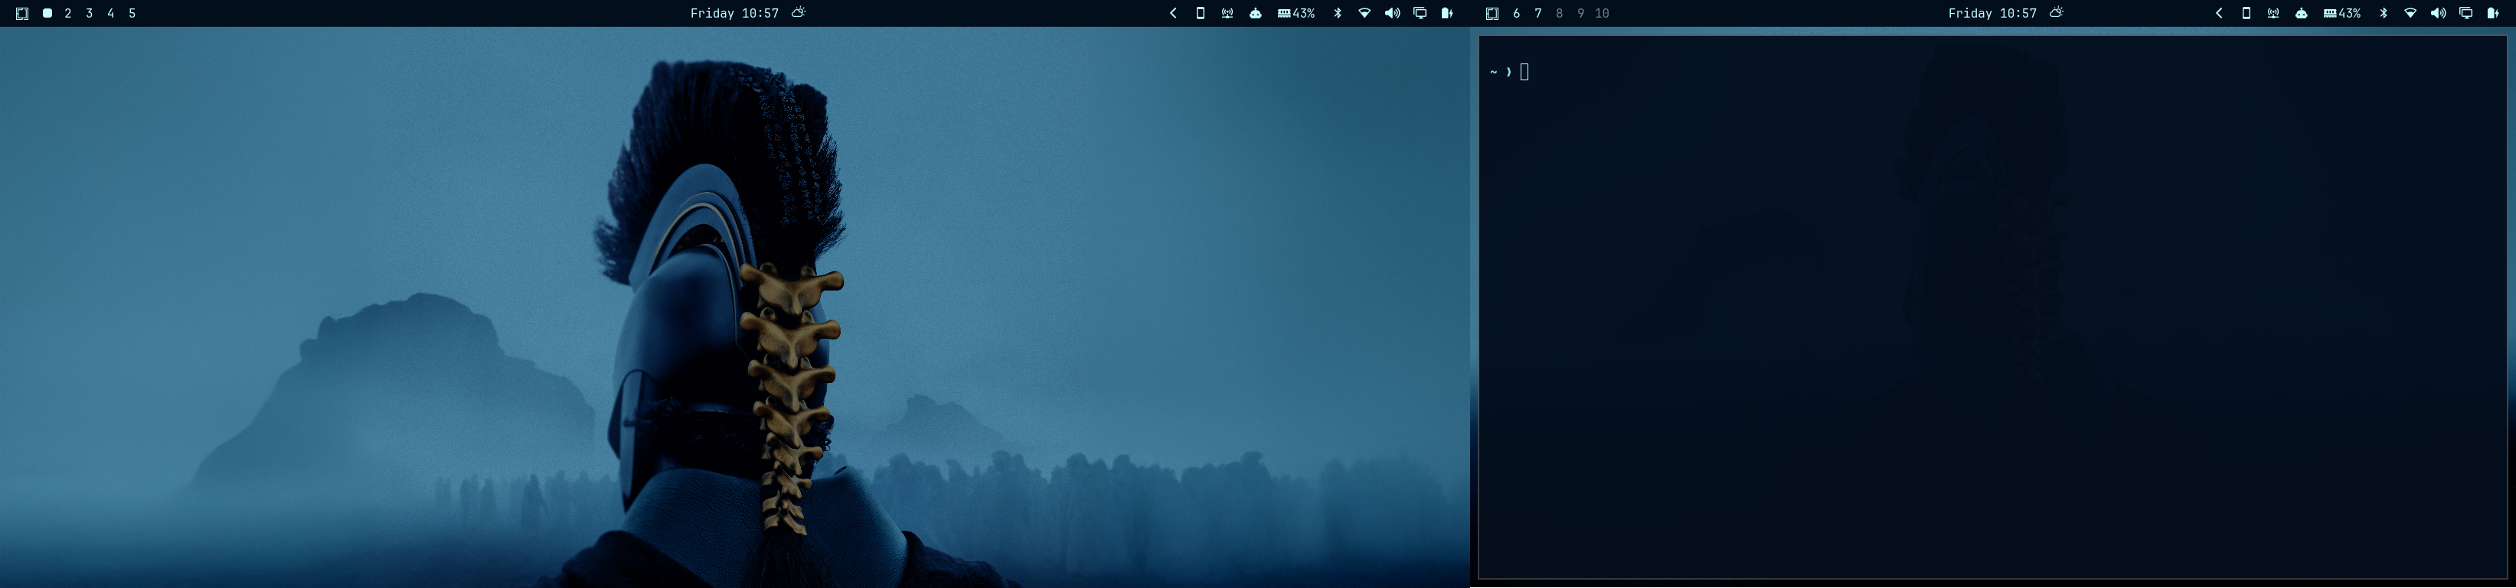Switch to workspace 10

pos(1602,14)
